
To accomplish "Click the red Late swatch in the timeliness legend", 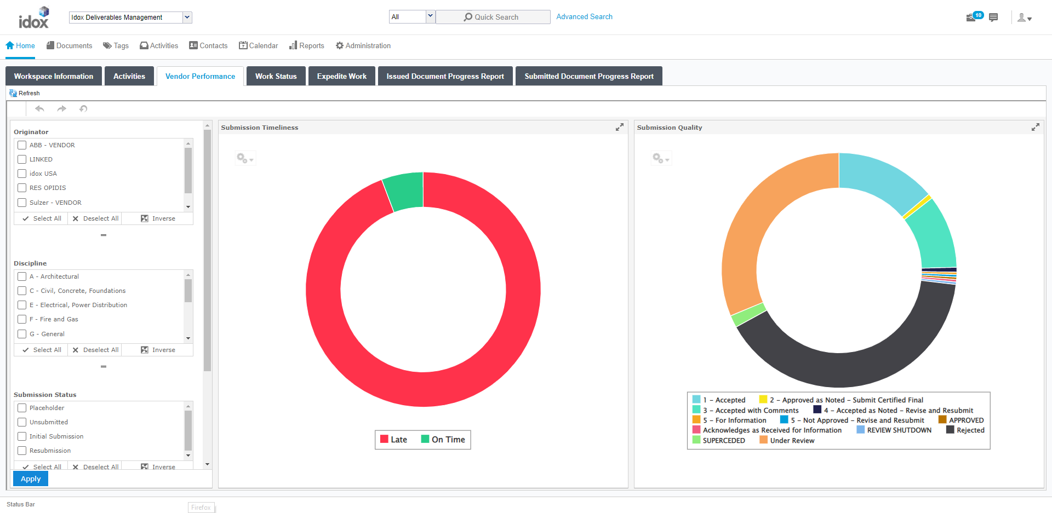I will (x=384, y=439).
